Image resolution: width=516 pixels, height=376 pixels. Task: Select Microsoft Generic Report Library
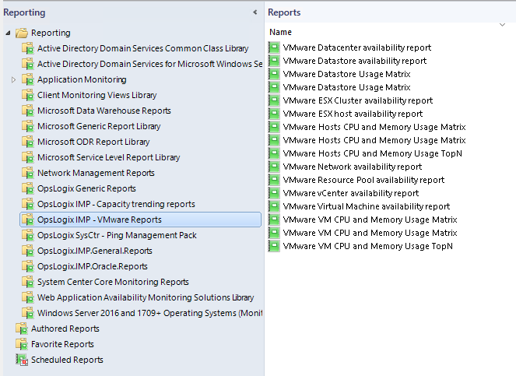coord(99,126)
